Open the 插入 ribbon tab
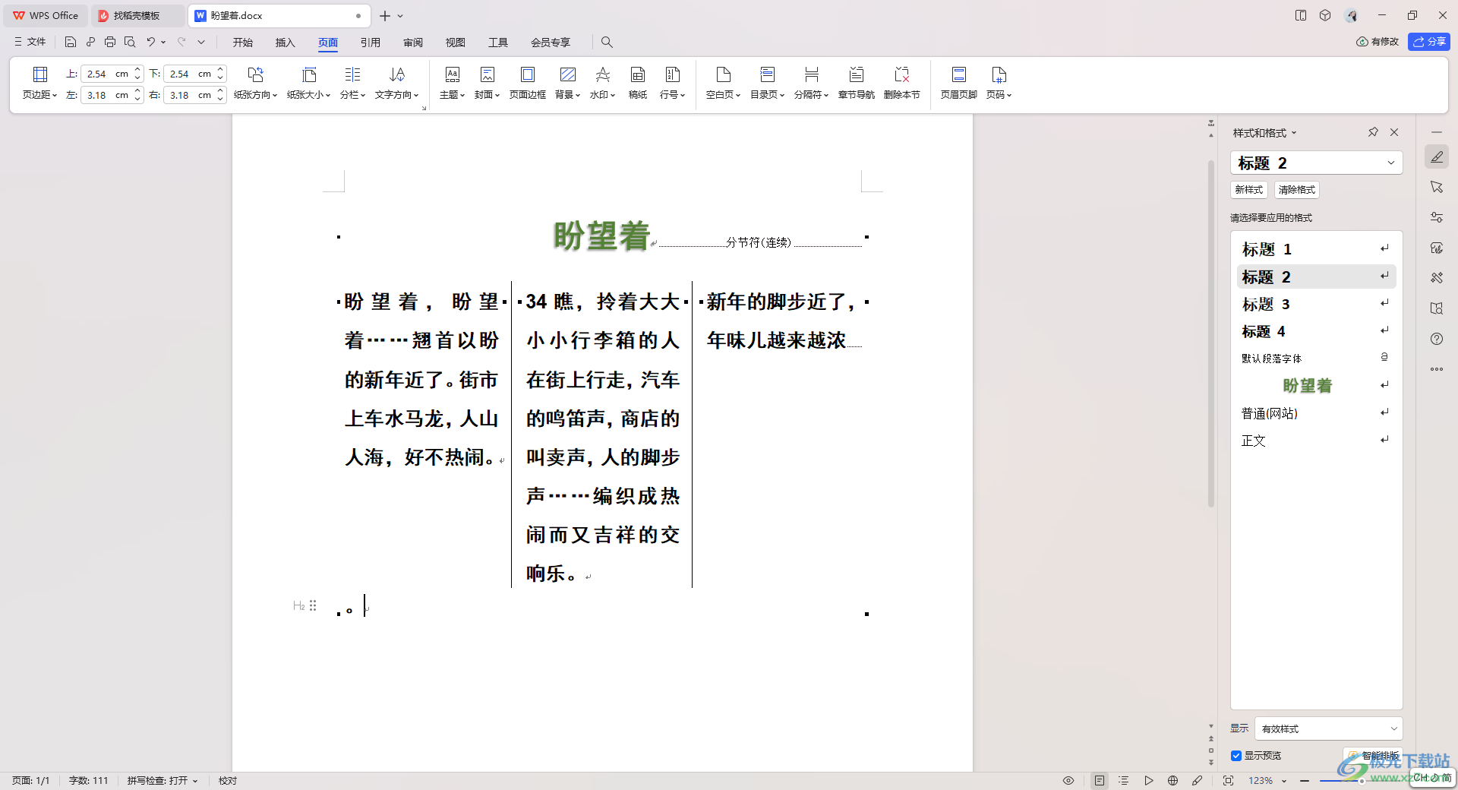The image size is (1458, 790). [286, 43]
